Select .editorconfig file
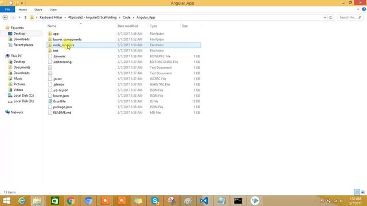The width and height of the screenshot is (367, 206). point(63,62)
